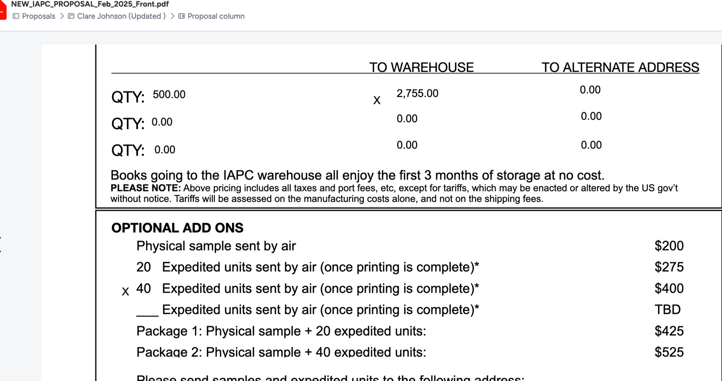Viewport: 722px width, 381px height.
Task: Click the 2,755.00 To Warehouse amount
Action: (417, 93)
